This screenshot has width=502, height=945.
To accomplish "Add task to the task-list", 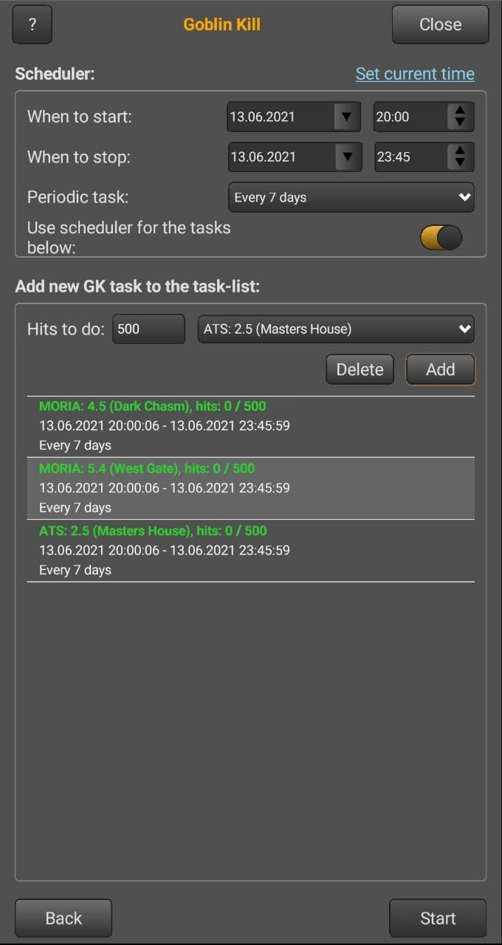I will [440, 369].
